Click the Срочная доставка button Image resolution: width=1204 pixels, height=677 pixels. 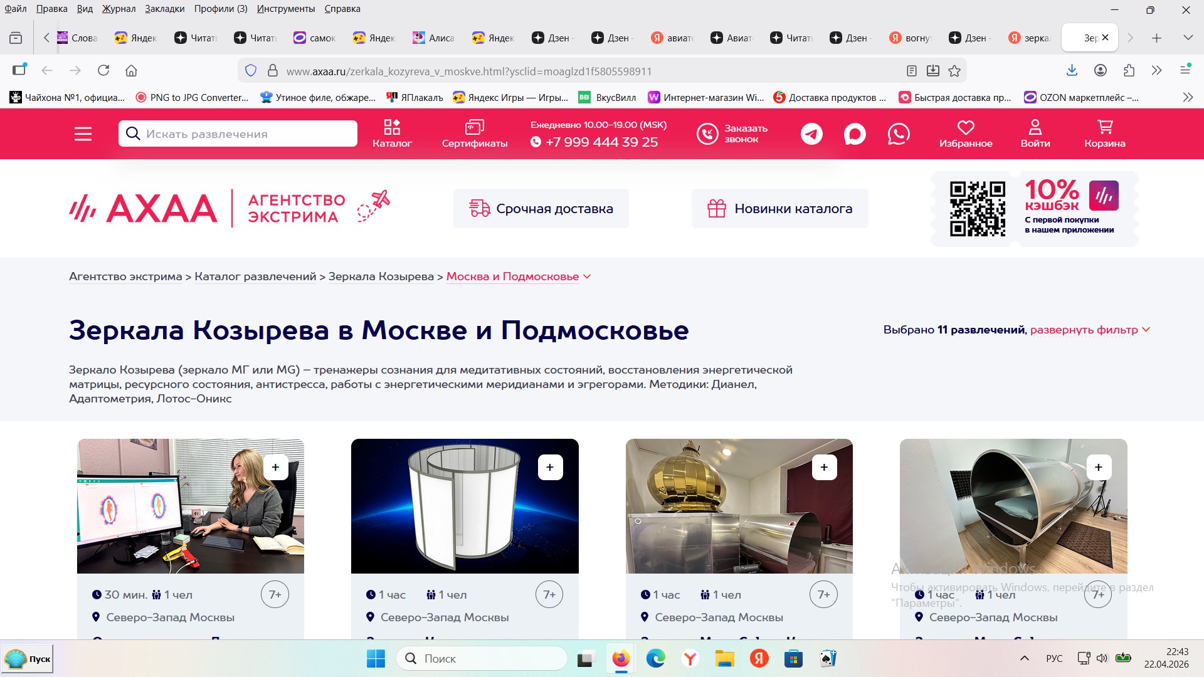(541, 209)
